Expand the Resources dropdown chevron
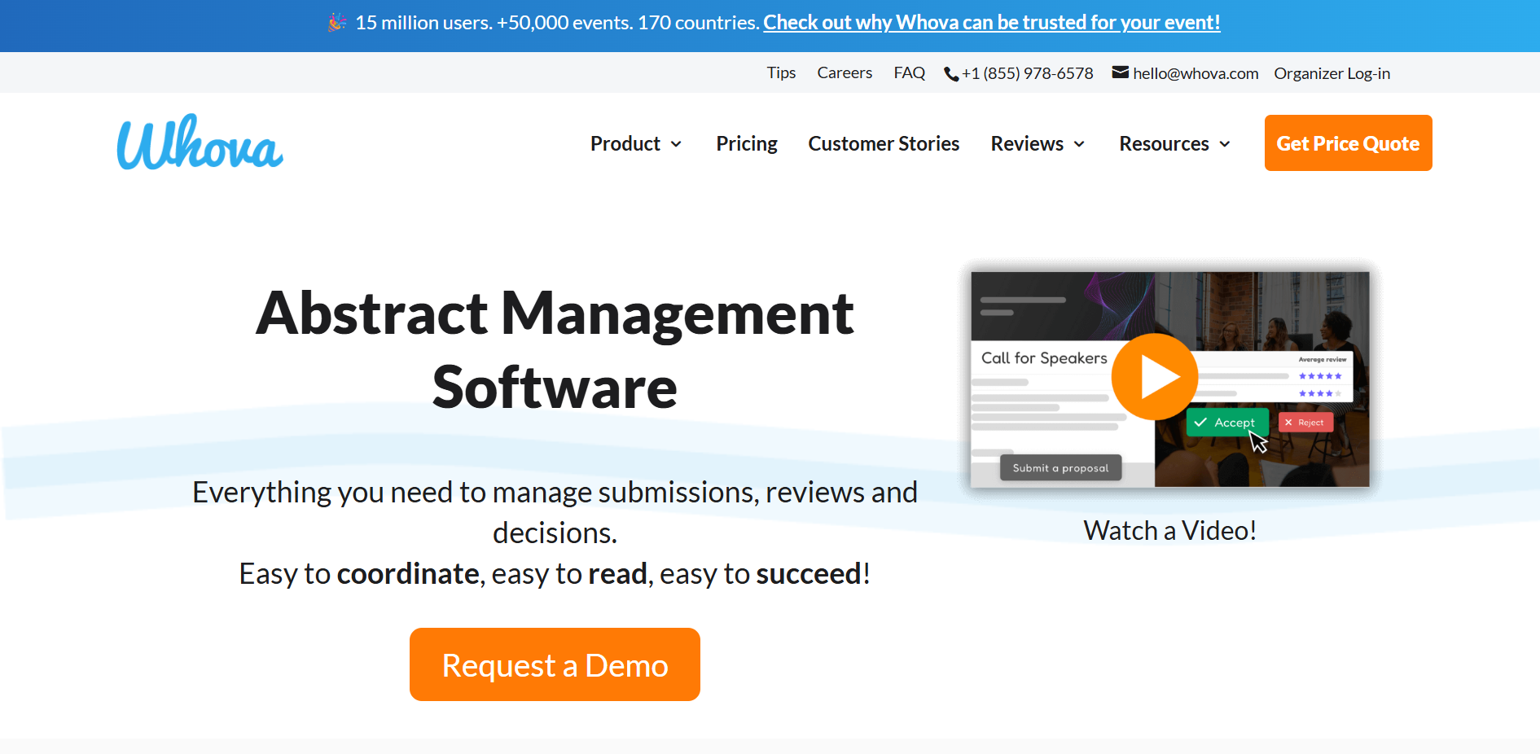Viewport: 1540px width, 754px height. coord(1224,144)
